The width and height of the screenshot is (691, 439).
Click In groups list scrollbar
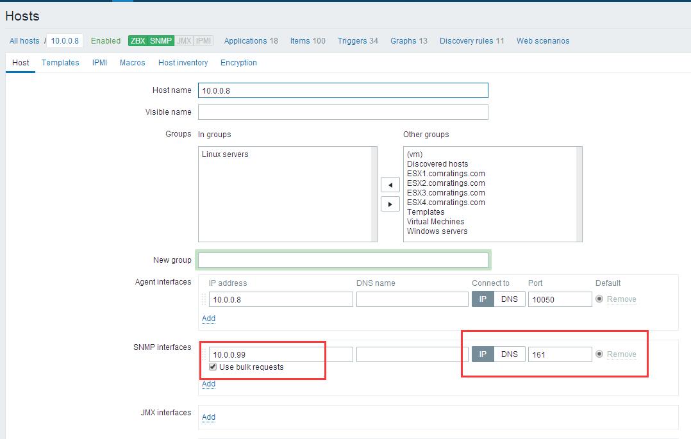click(374, 194)
